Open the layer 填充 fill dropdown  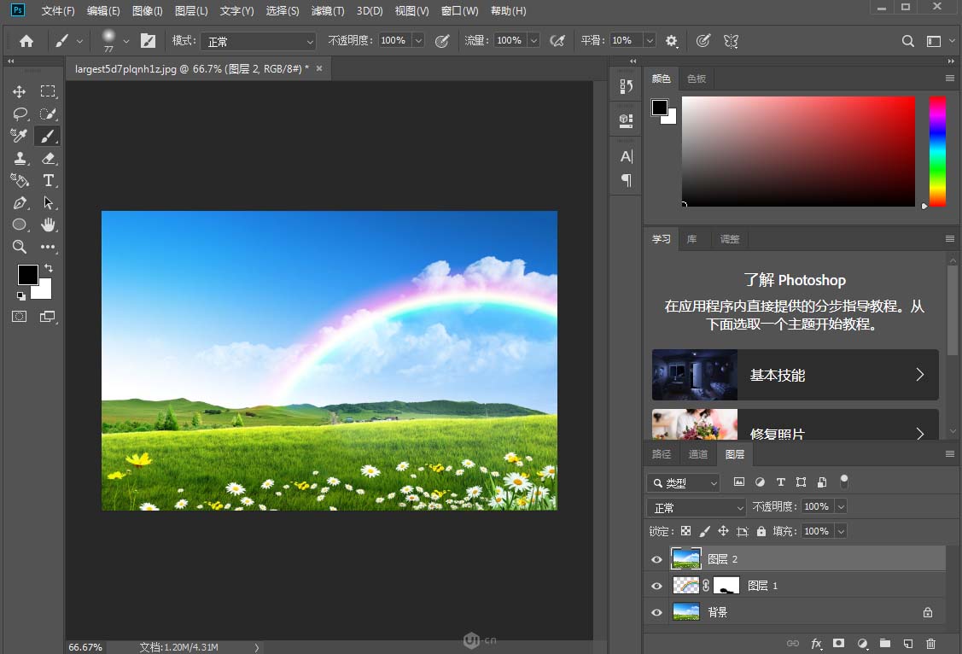[841, 531]
